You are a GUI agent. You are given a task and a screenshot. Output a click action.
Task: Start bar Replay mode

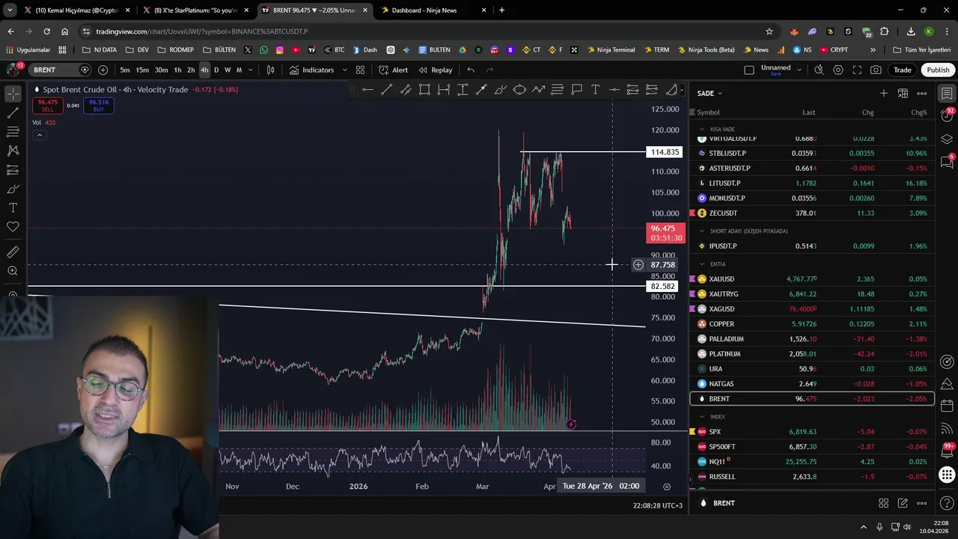click(x=435, y=70)
